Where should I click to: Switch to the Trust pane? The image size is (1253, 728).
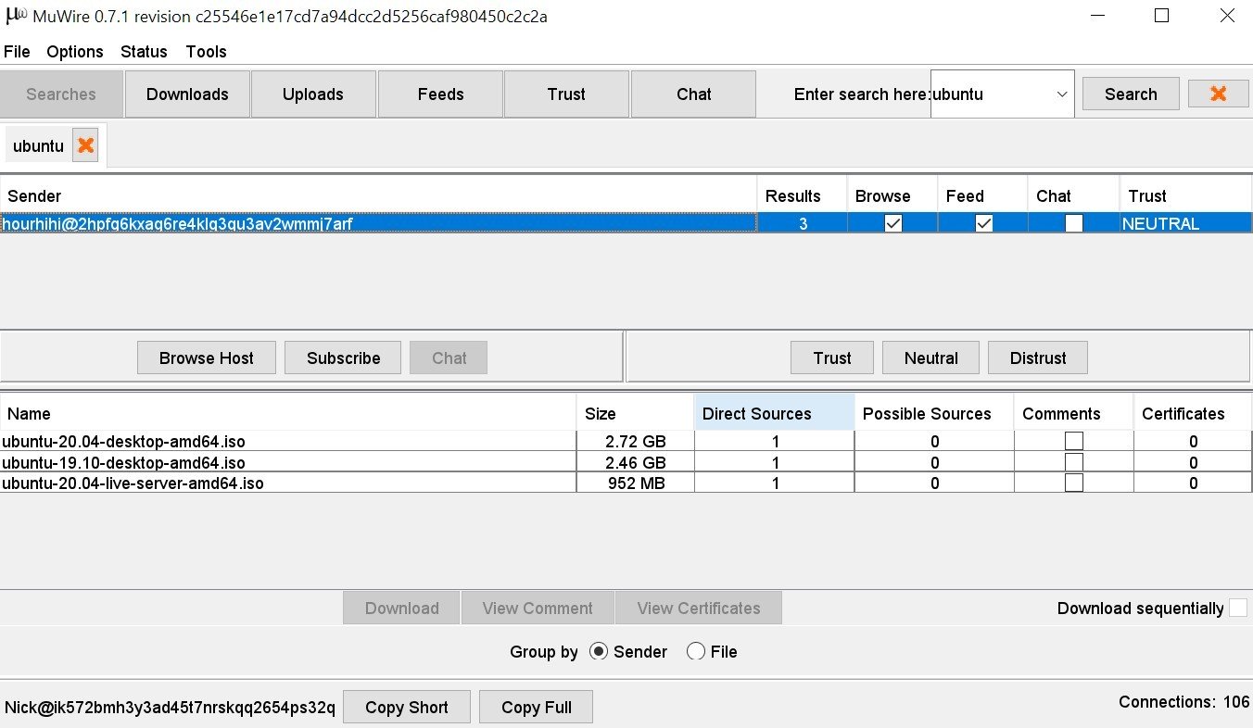click(566, 94)
